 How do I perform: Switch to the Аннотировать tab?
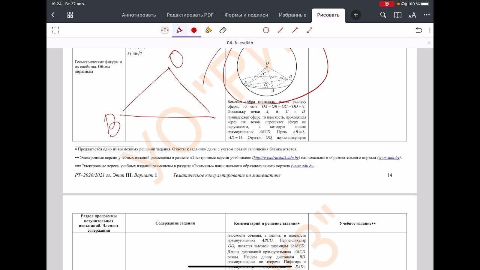tap(139, 15)
